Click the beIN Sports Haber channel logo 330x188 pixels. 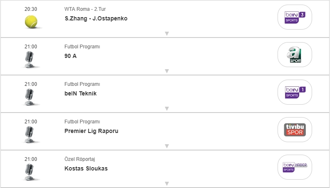point(295,167)
